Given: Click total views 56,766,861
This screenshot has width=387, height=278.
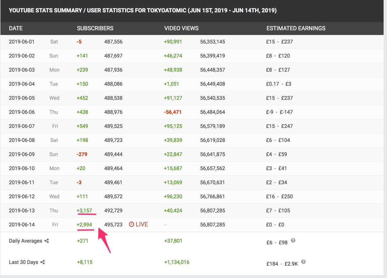Looking at the screenshot, I should [213, 196].
